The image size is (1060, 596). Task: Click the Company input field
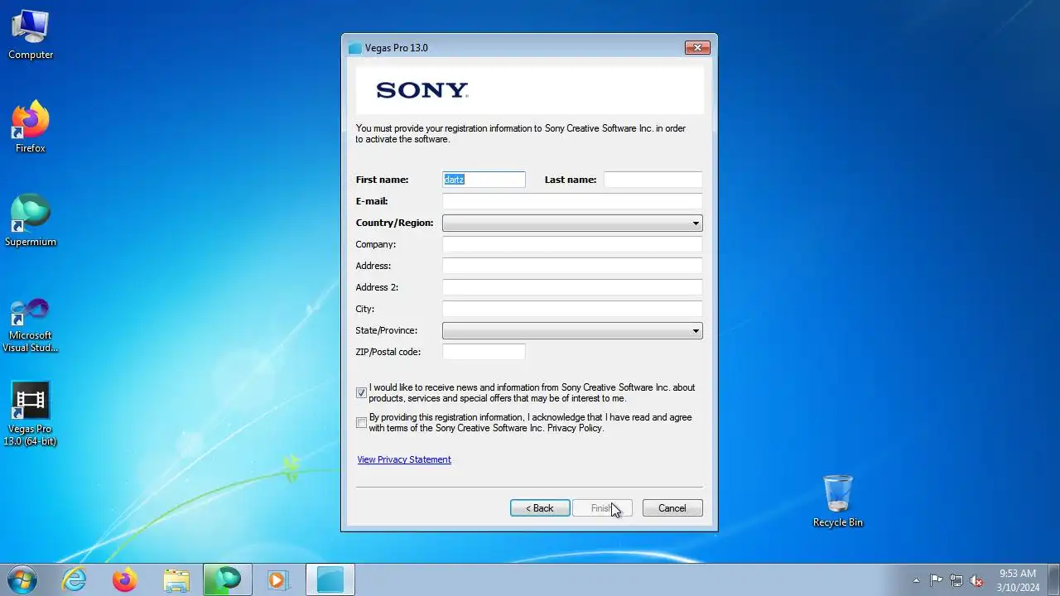[x=572, y=244]
